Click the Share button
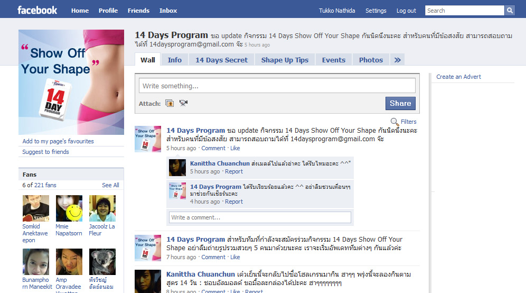This screenshot has height=293, width=526. click(x=400, y=103)
